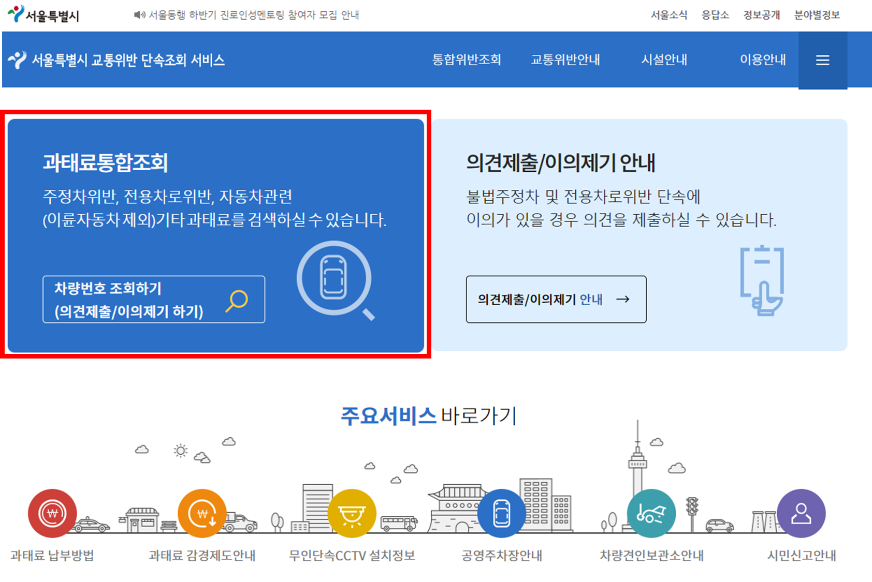
Task: Click the speaker icon beside the announcement
Action: (139, 15)
